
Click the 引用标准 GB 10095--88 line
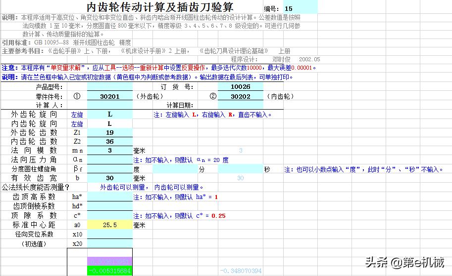66,42
